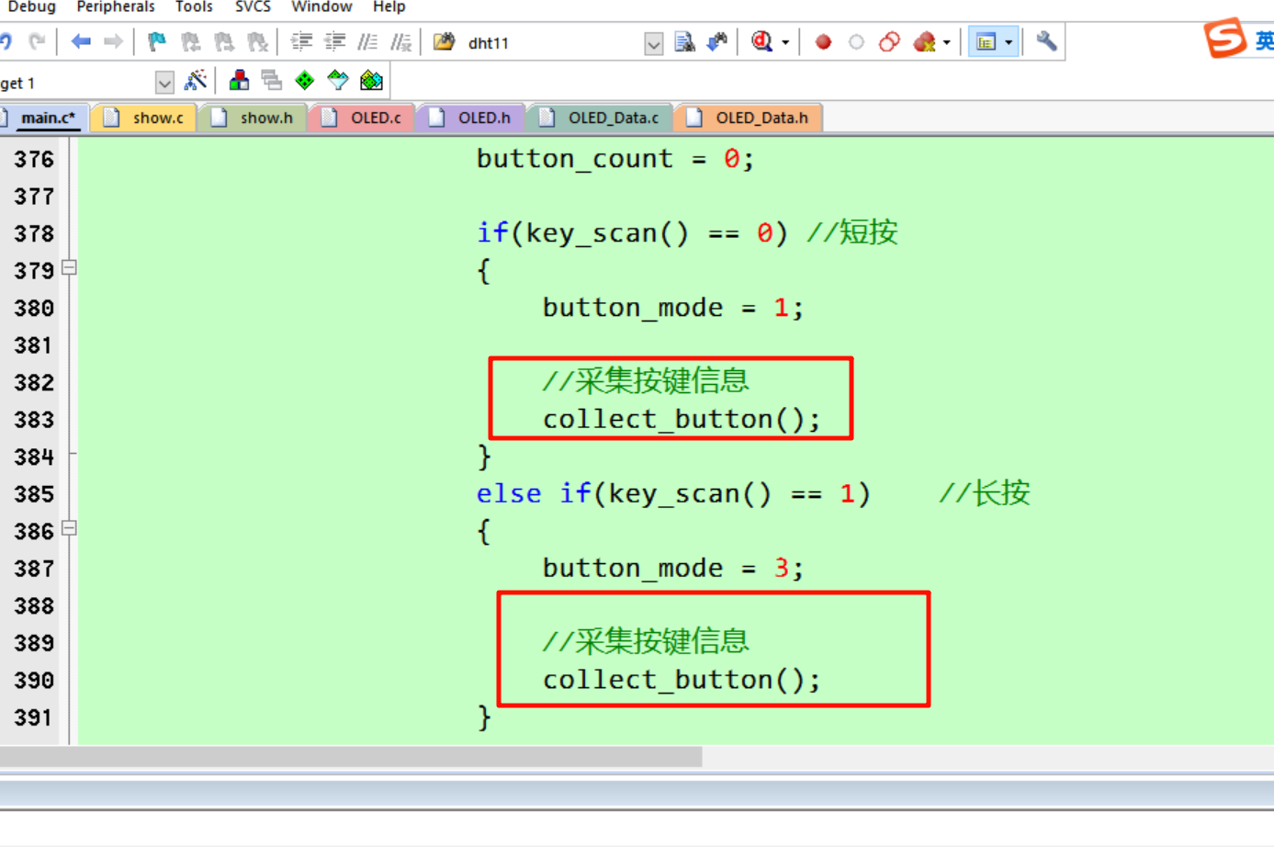
Task: Switch to the OLED.c tab
Action: pos(363,118)
